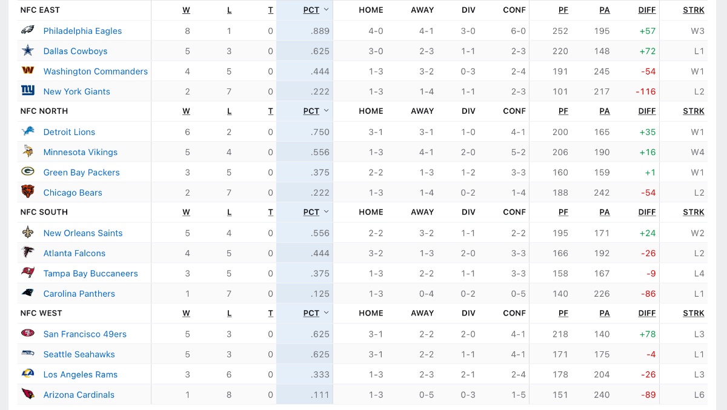Click the Green Bay Packers logo
This screenshot has height=410, width=727.
coord(28,172)
